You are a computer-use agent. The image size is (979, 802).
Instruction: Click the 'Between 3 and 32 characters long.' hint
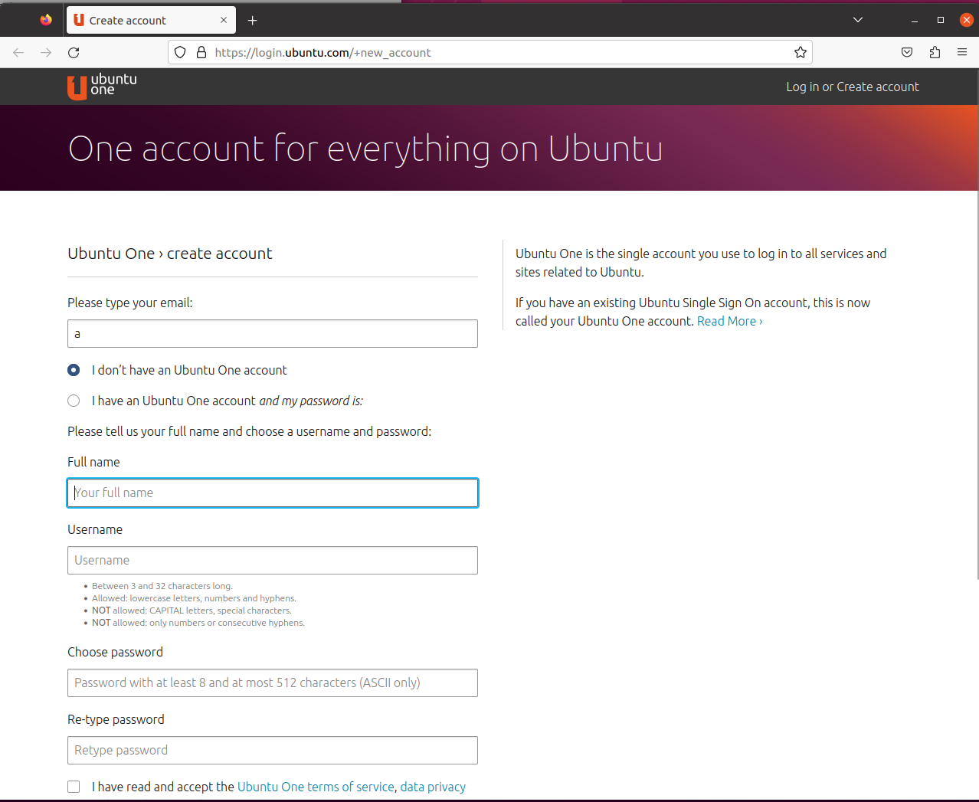[x=162, y=586]
